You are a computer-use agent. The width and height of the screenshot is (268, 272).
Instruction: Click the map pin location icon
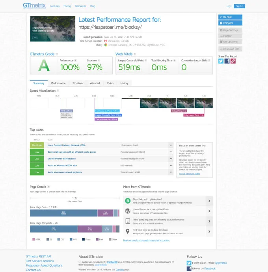128,231
